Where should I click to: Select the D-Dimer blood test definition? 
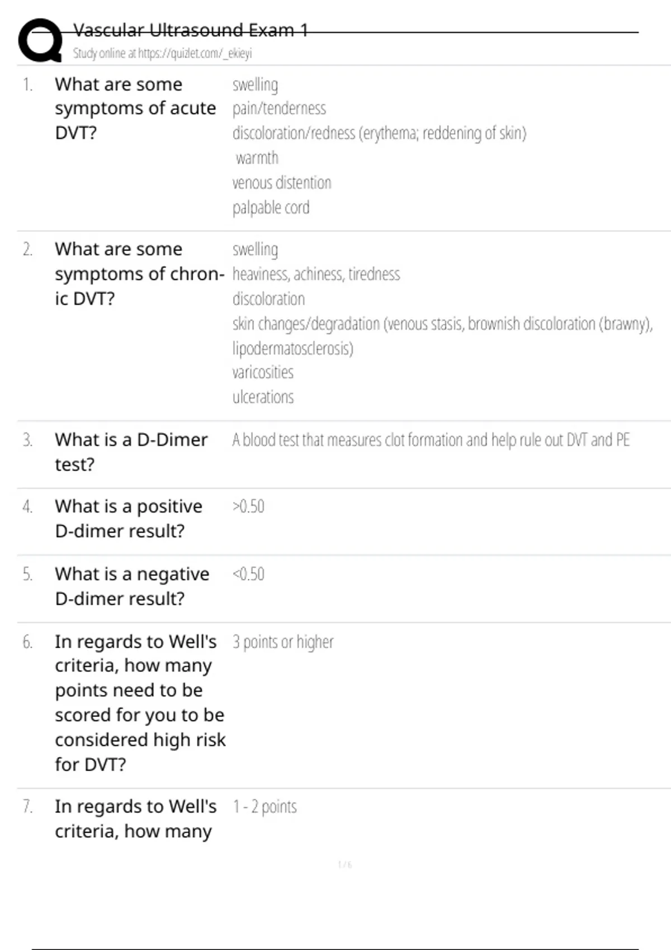[x=431, y=440]
